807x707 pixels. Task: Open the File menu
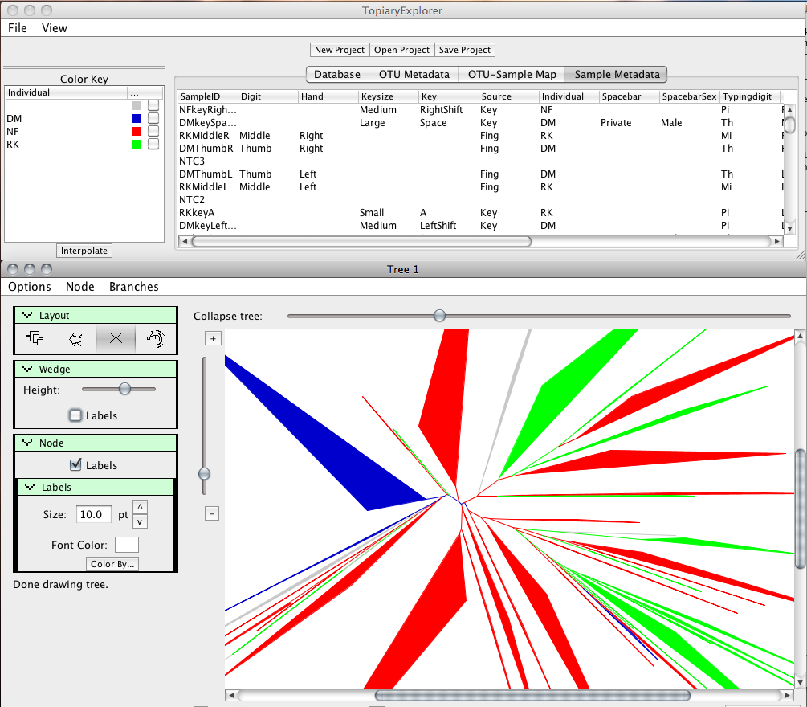coord(18,28)
